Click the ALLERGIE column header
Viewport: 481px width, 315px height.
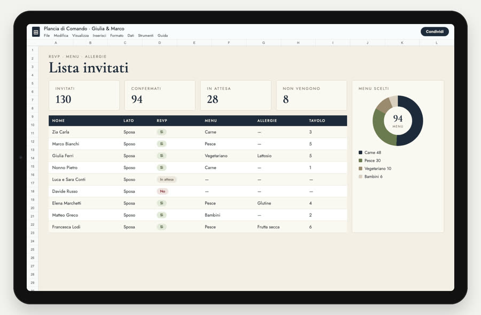267,121
